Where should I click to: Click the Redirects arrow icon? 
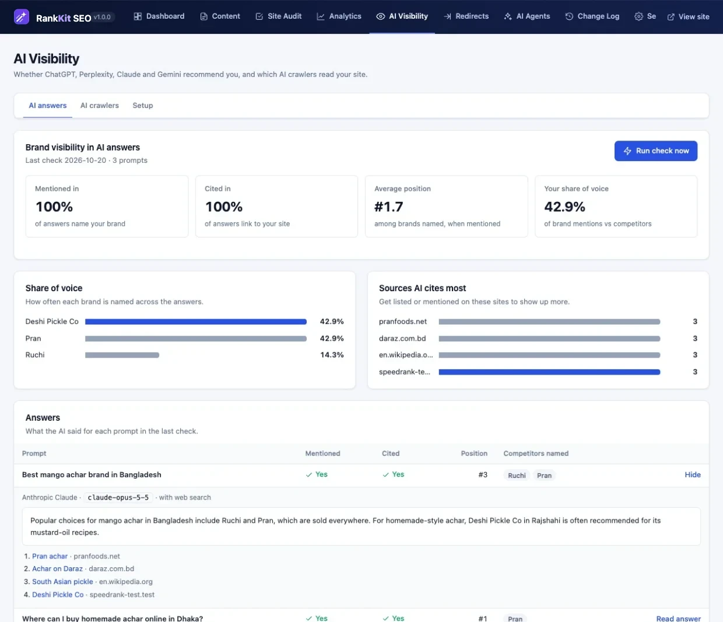pyautogui.click(x=447, y=16)
